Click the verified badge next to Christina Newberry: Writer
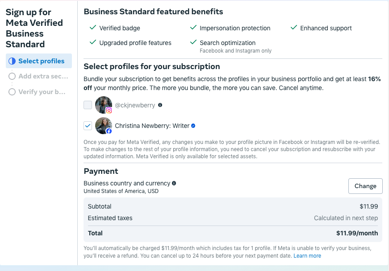The height and width of the screenshot is (271, 389). (193, 125)
